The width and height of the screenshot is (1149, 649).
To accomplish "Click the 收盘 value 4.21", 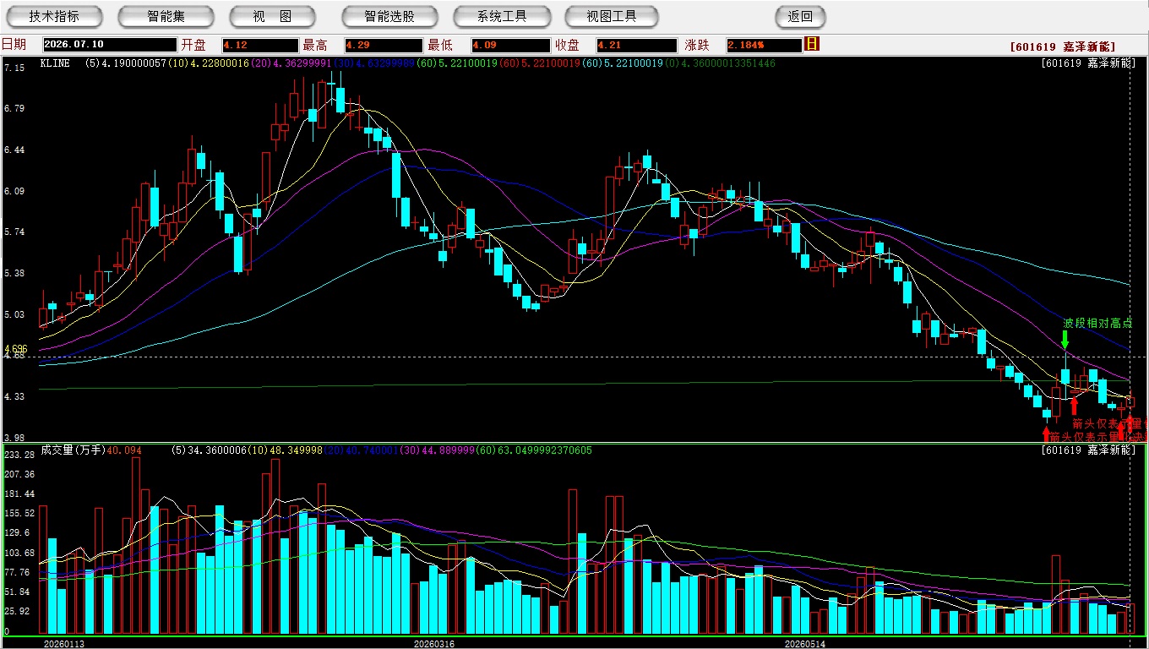I will 636,45.
